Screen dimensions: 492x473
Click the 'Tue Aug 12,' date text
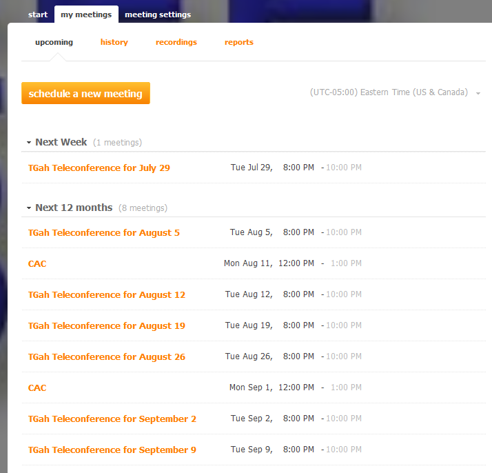click(x=249, y=294)
